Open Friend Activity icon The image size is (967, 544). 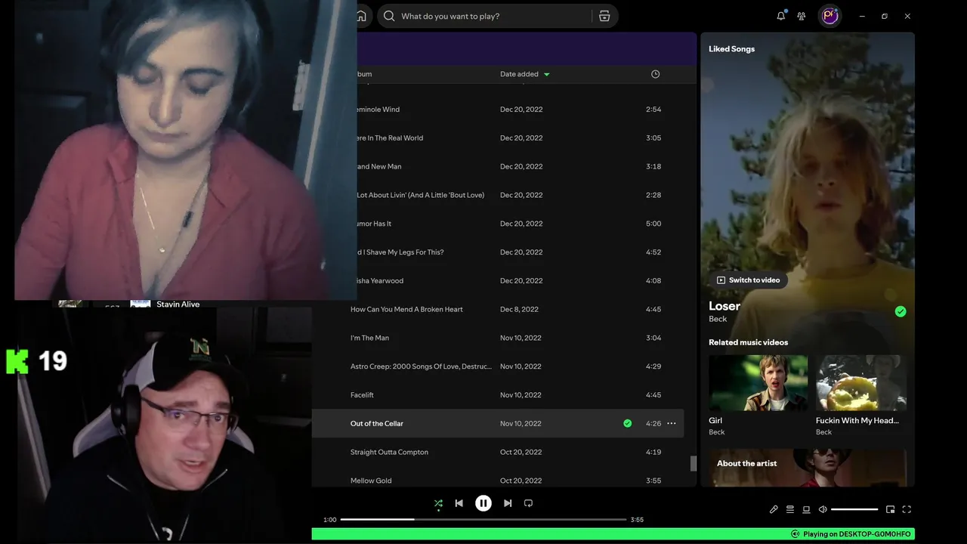pyautogui.click(x=802, y=16)
